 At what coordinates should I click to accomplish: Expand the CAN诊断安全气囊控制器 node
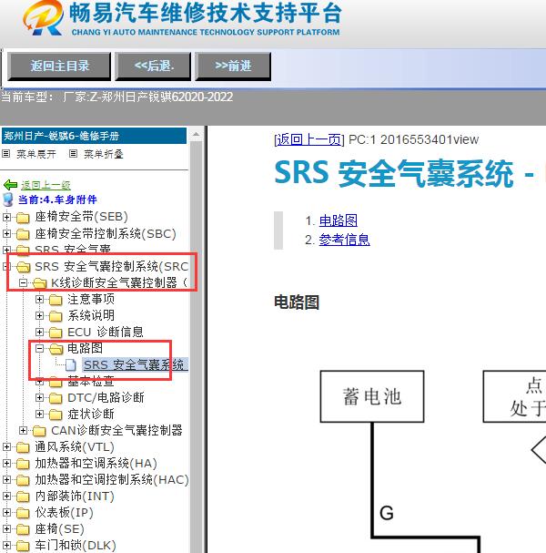tap(24, 431)
